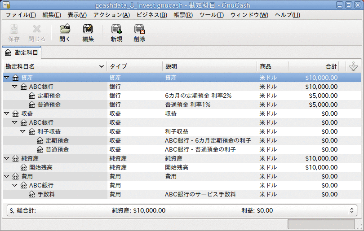
Task: Click the icon next to 純資産 account
Action: (x=16, y=158)
